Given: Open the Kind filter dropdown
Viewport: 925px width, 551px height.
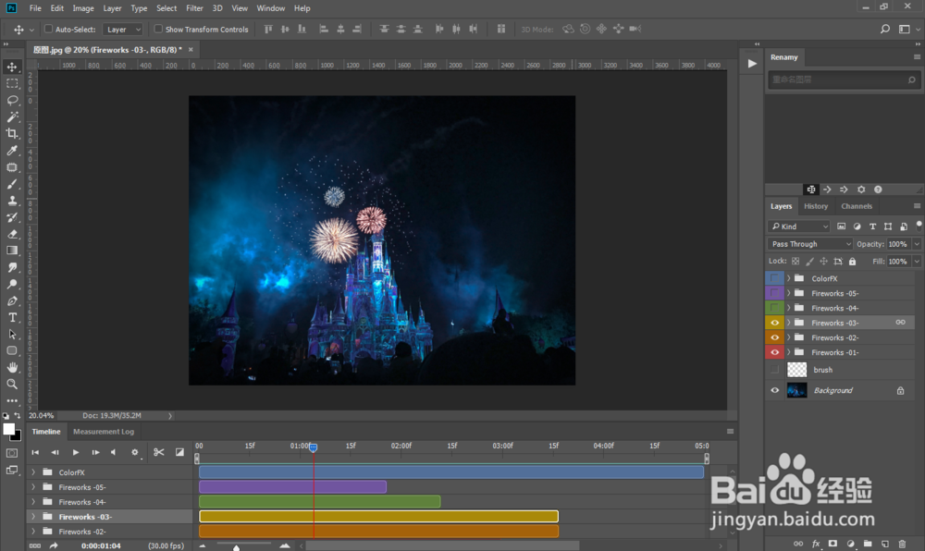Looking at the screenshot, I should pyautogui.click(x=799, y=227).
